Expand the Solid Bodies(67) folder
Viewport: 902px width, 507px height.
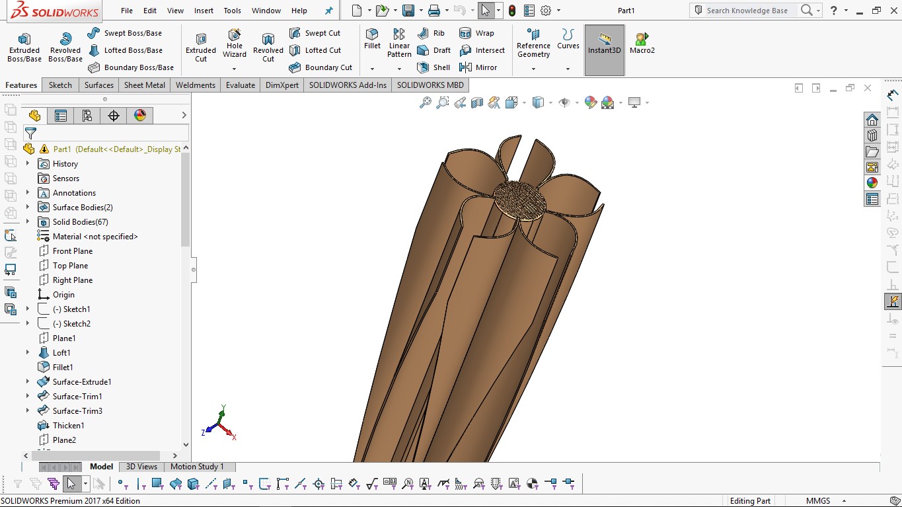[28, 222]
